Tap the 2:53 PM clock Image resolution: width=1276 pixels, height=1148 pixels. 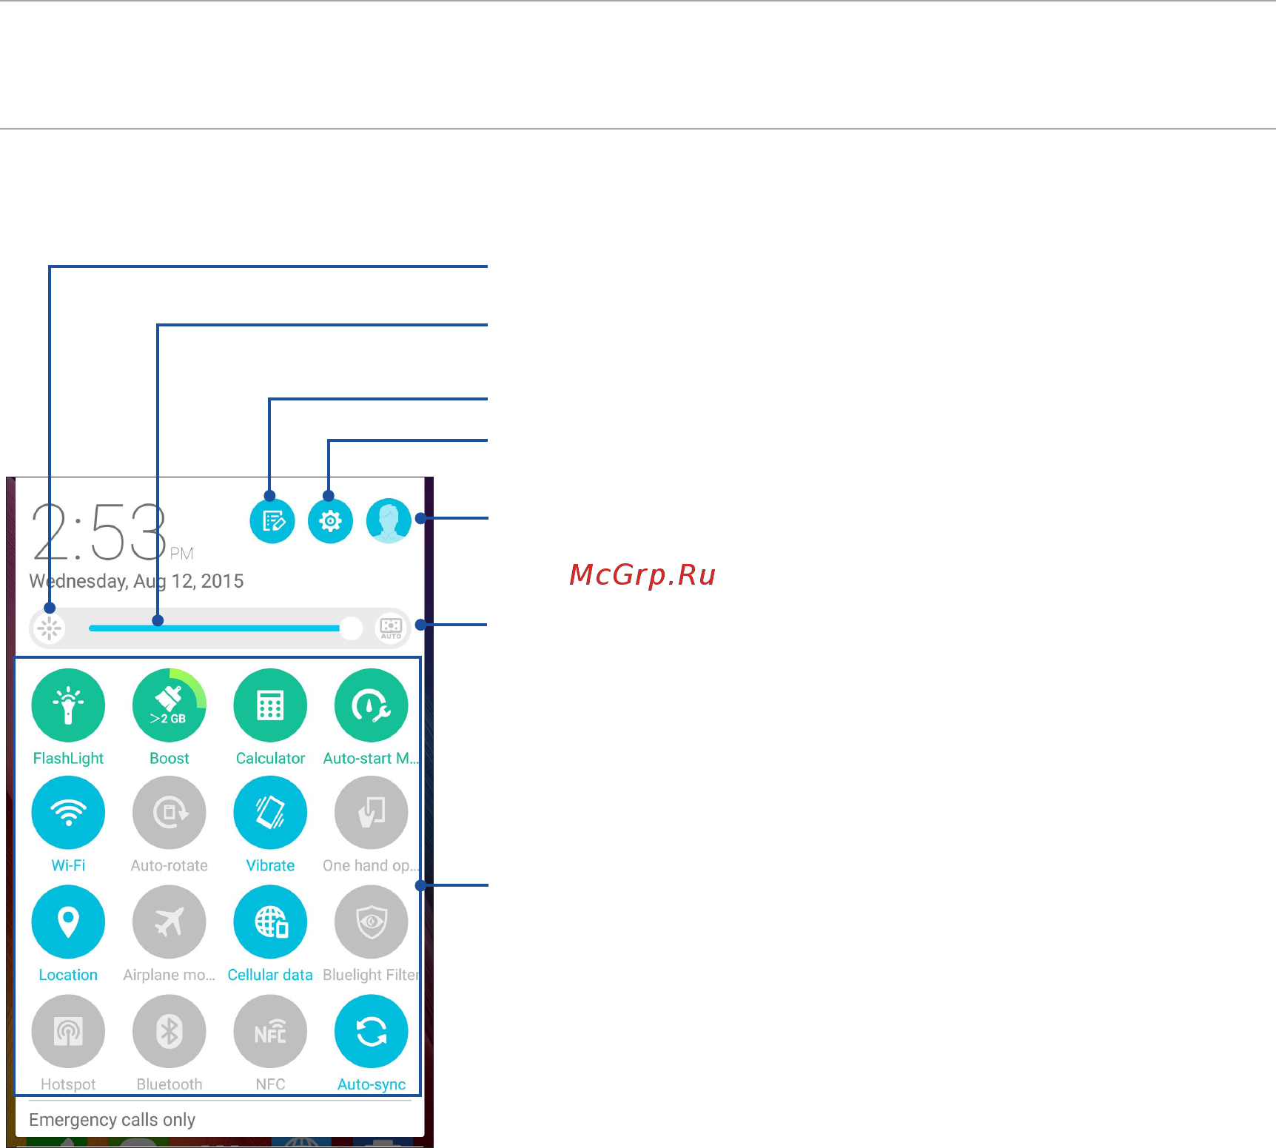point(111,531)
